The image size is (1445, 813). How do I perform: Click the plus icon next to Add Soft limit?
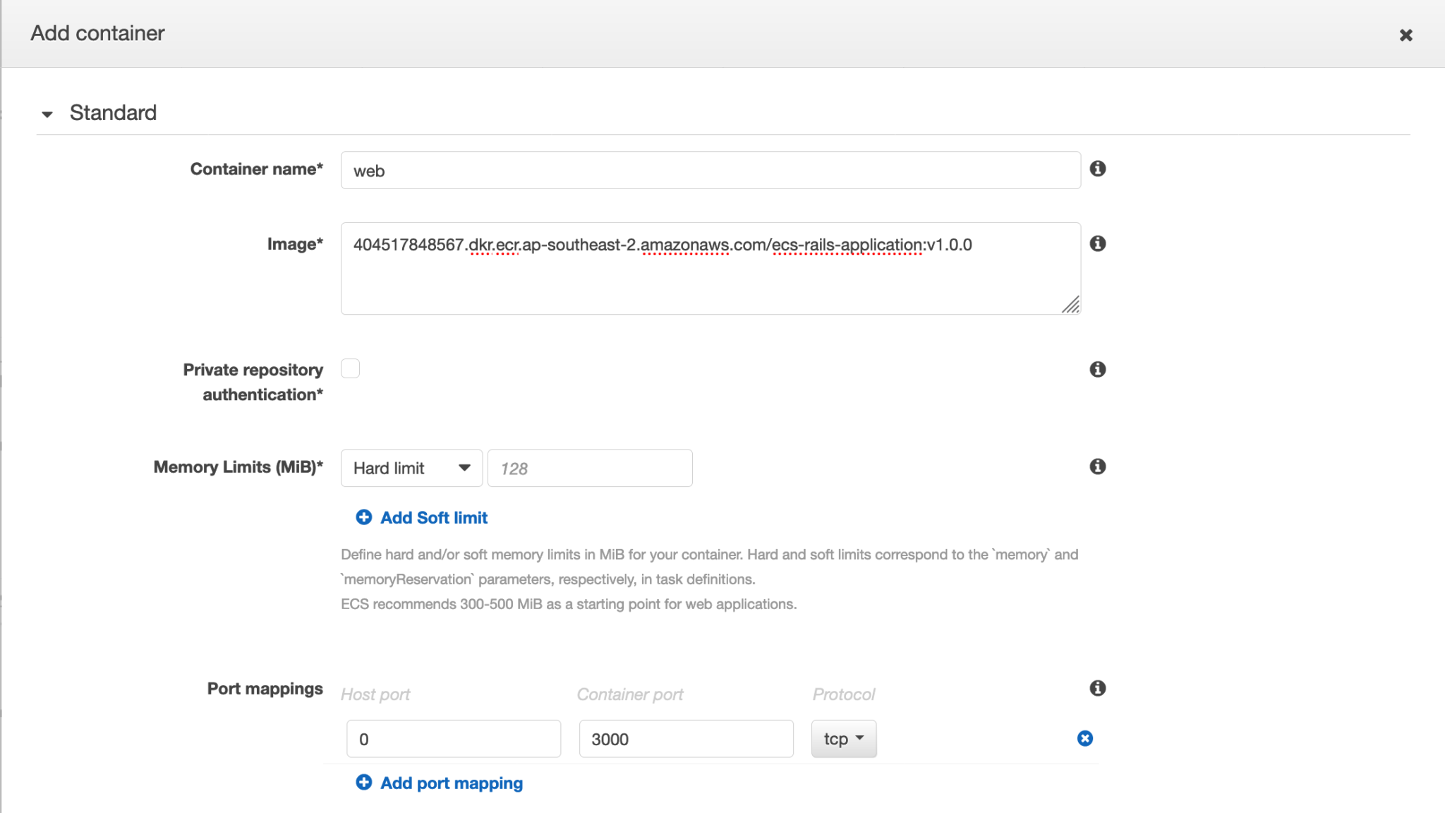pyautogui.click(x=363, y=517)
